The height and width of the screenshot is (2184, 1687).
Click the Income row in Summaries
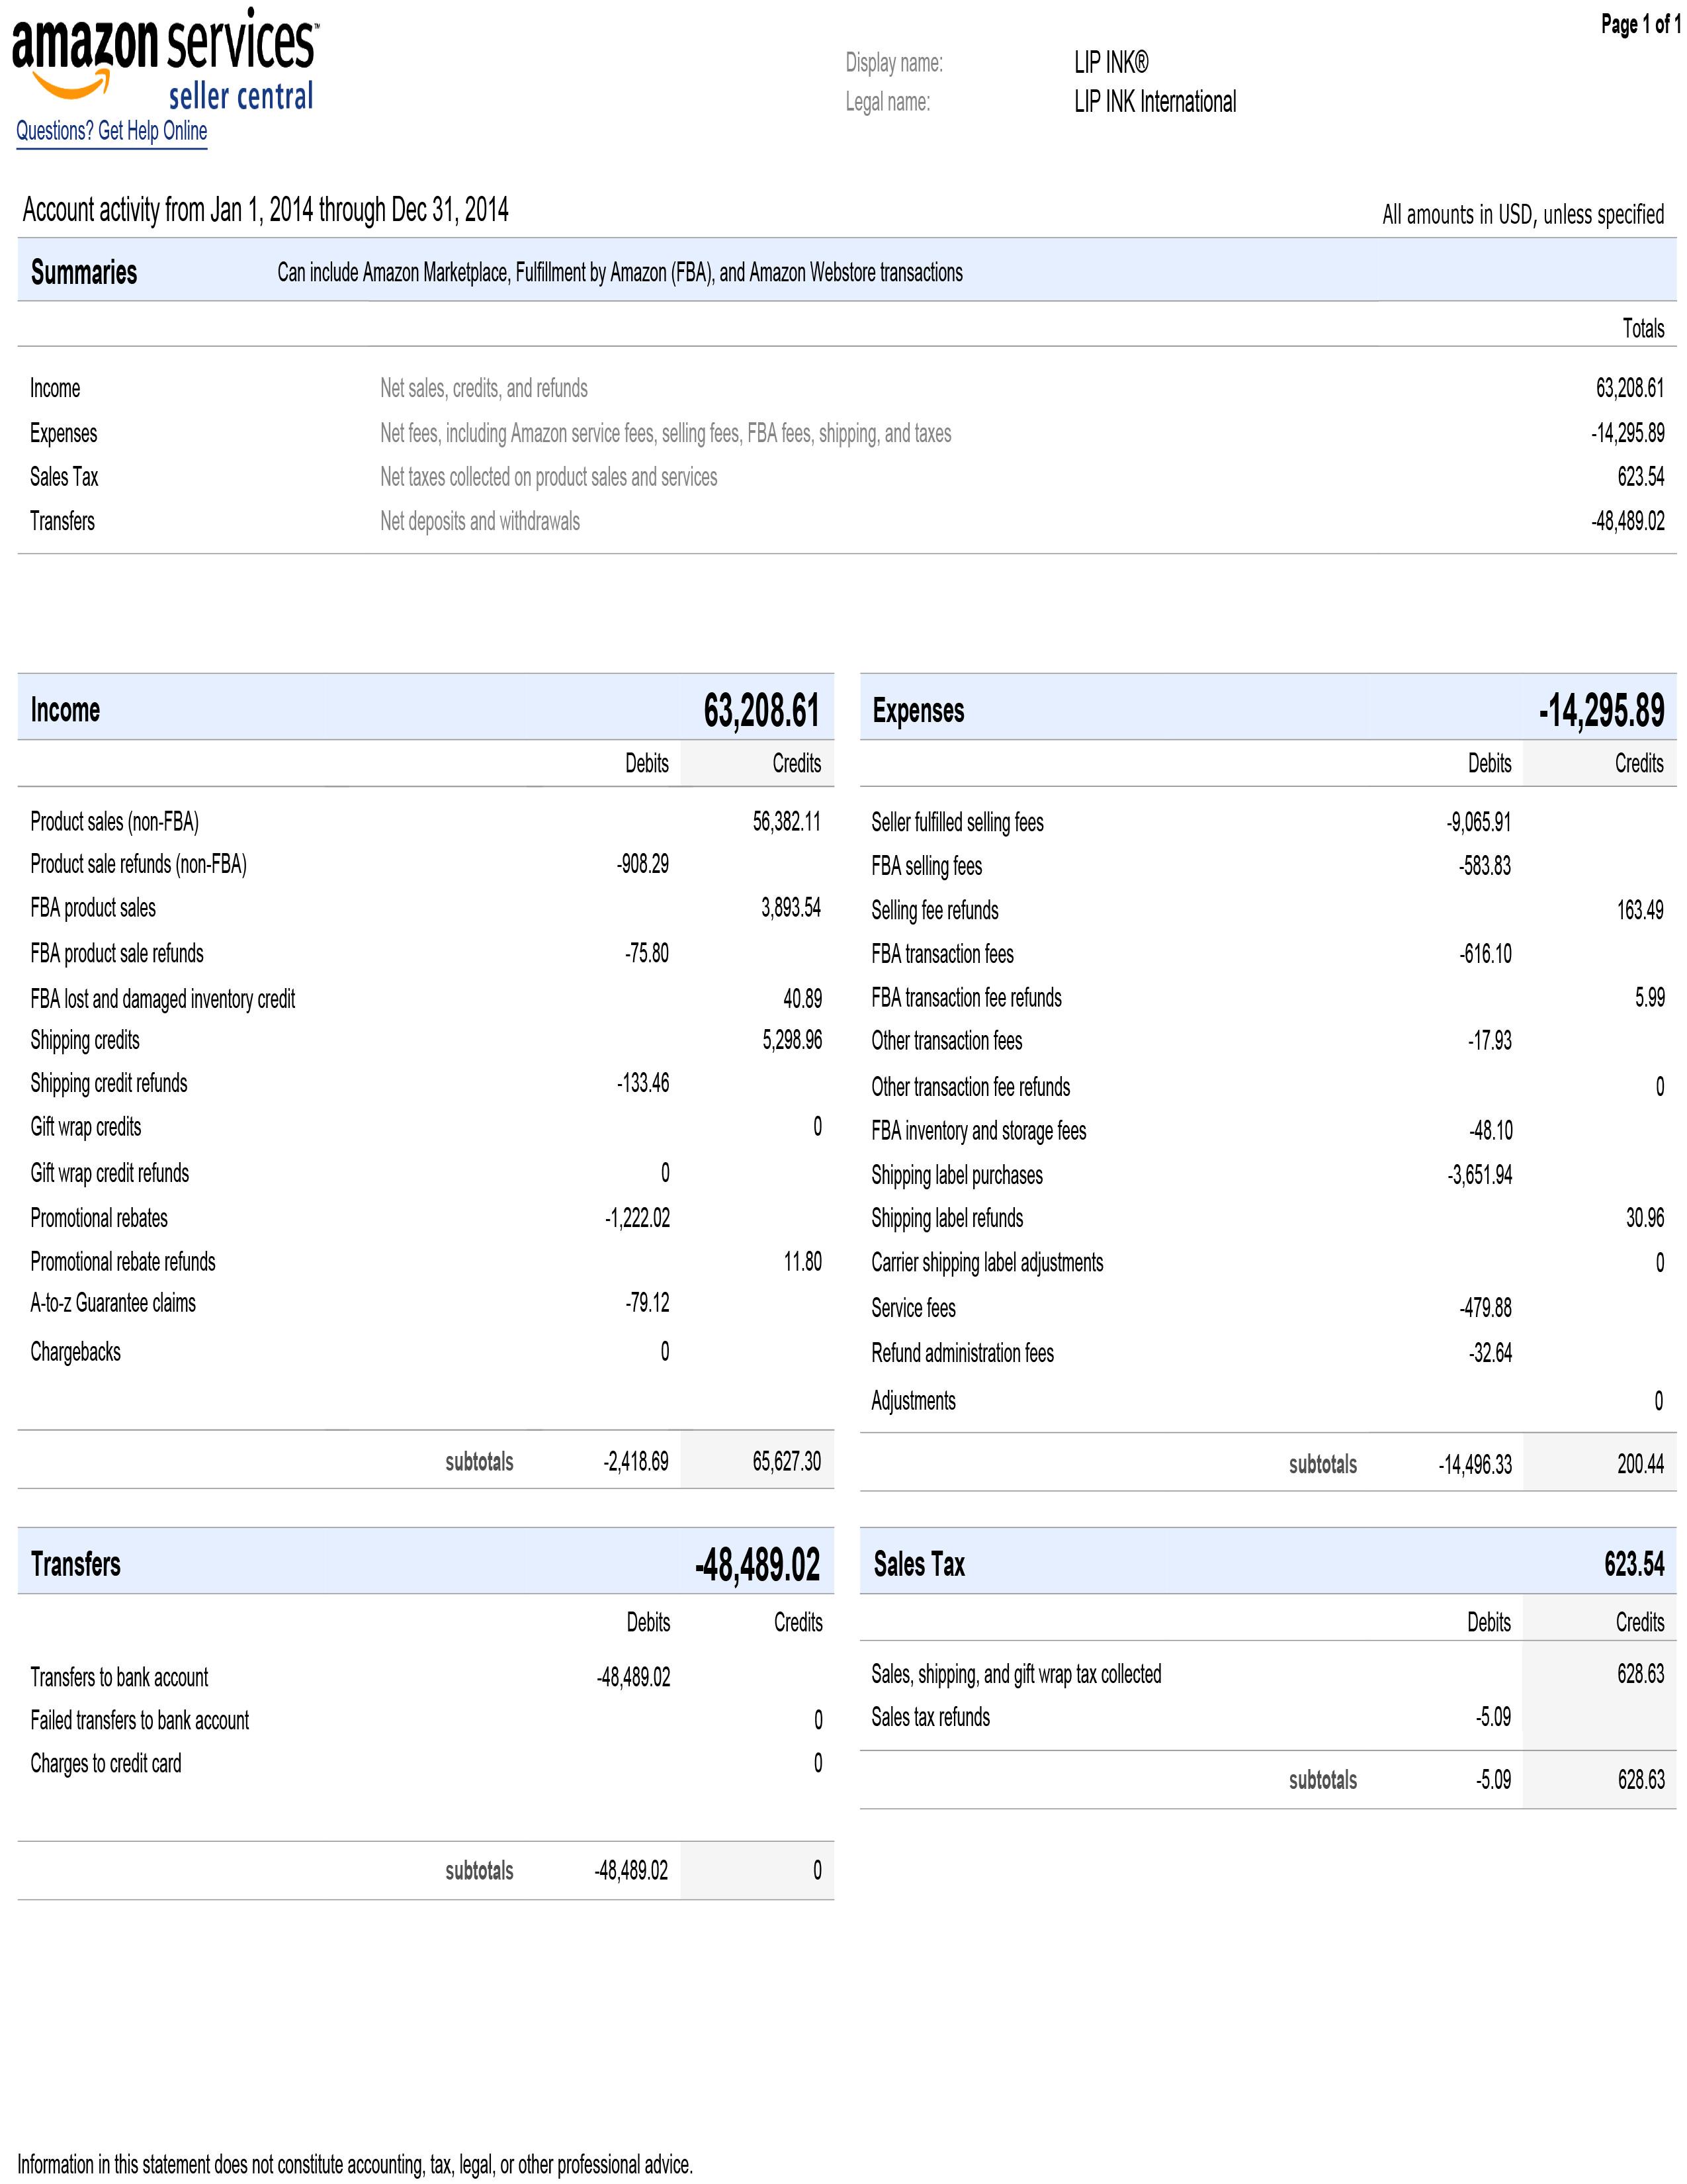pyautogui.click(x=847, y=388)
